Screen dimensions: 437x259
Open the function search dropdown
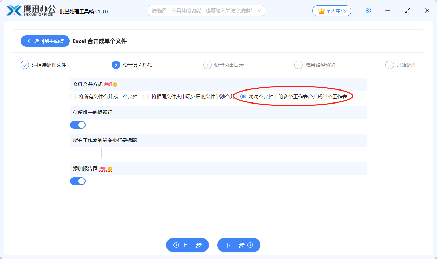[x=206, y=11]
